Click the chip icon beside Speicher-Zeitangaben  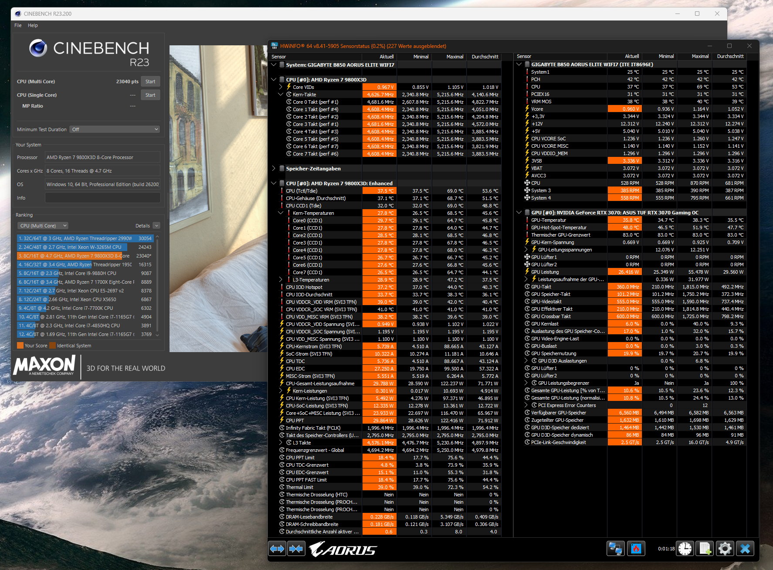(282, 169)
